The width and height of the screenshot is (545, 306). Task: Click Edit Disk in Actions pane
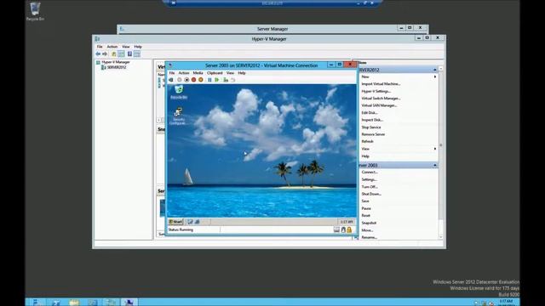369,113
